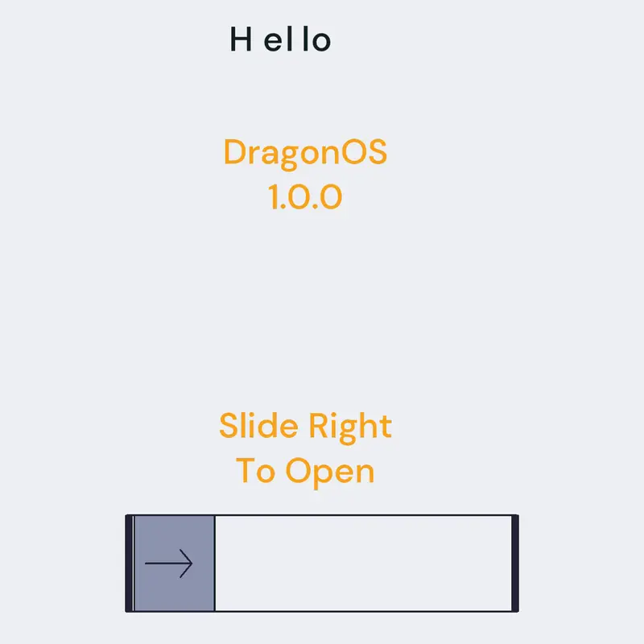
Task: Click the OS letters in DragonOS
Action: coord(365,151)
